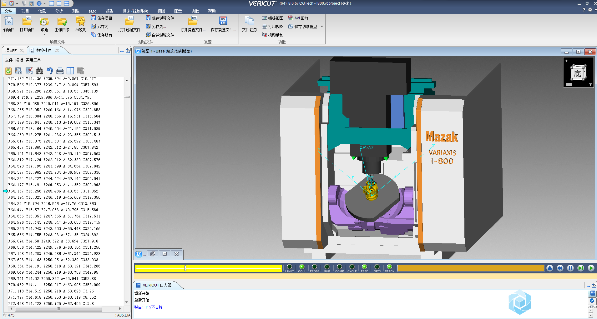Switch to the 项目树 panel tab

click(x=11, y=50)
